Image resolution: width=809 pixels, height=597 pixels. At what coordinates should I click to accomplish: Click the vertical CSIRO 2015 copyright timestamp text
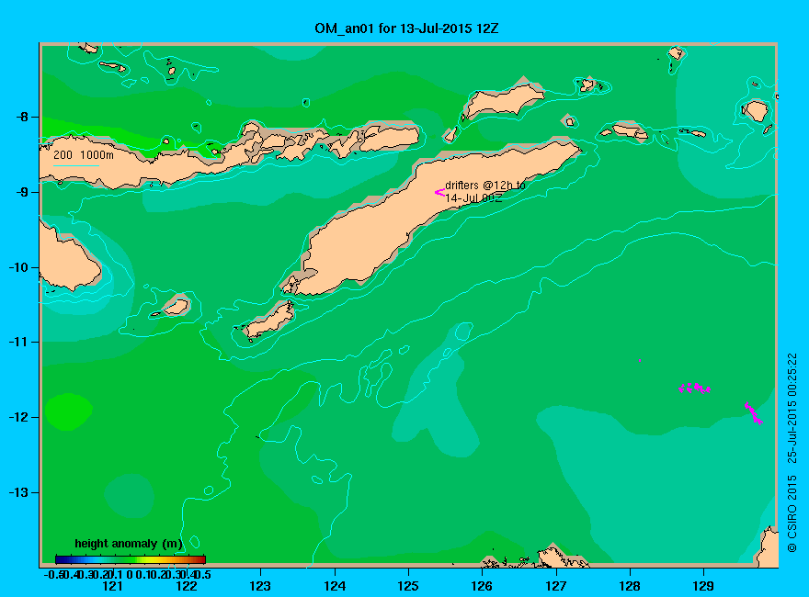(x=792, y=453)
